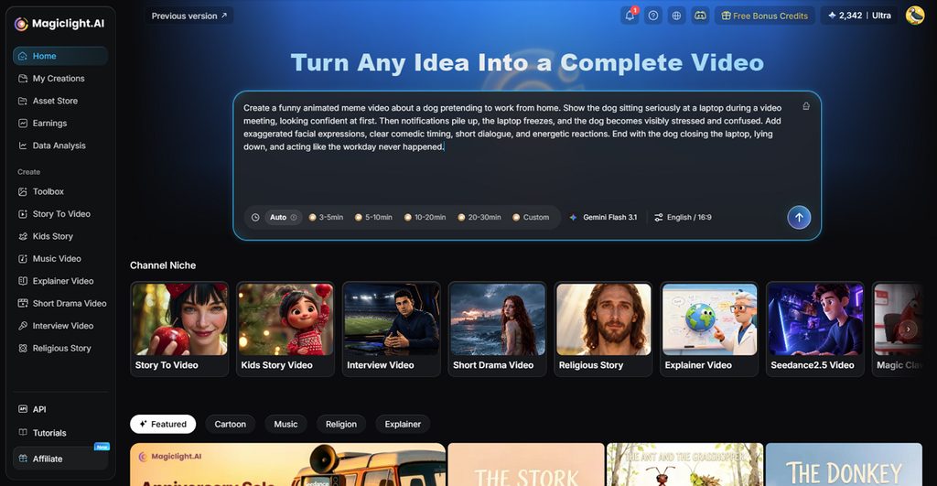Select the 10-20min duration option
The image size is (937, 486).
425,218
